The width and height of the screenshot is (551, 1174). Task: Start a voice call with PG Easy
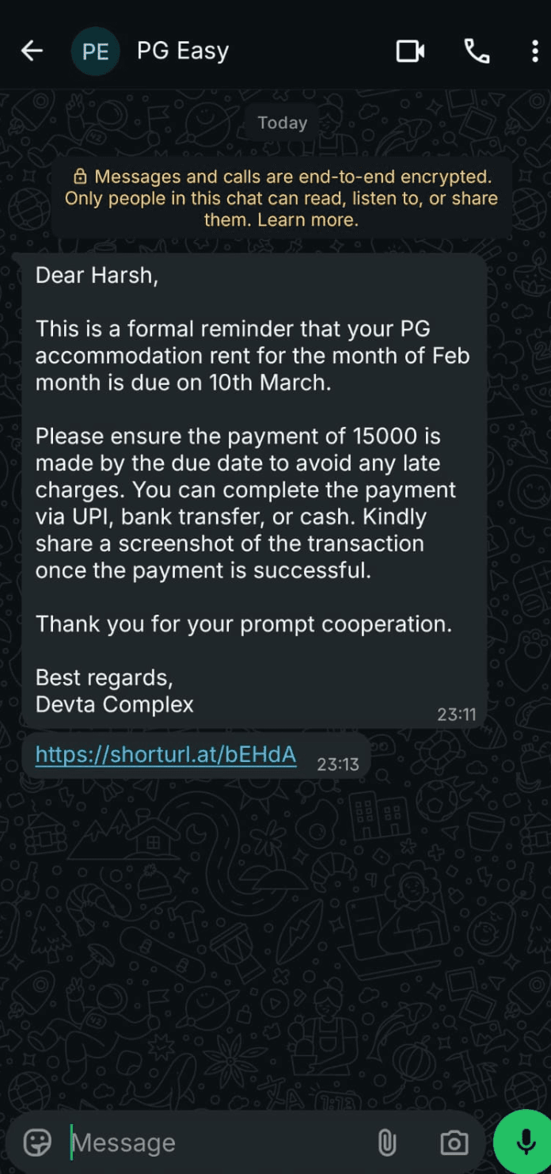[477, 50]
